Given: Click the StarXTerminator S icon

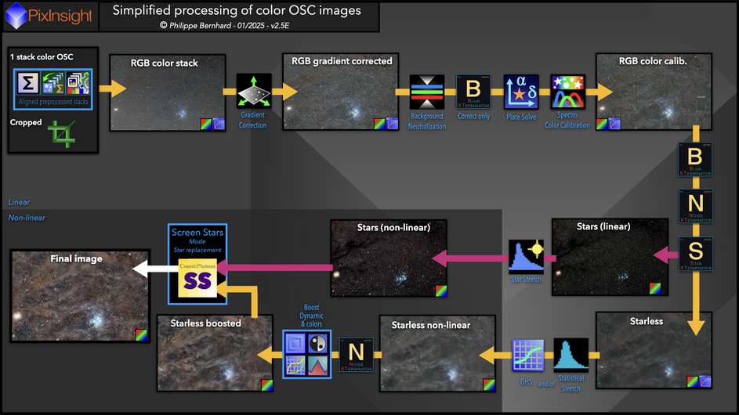Looking at the screenshot, I should click(695, 253).
